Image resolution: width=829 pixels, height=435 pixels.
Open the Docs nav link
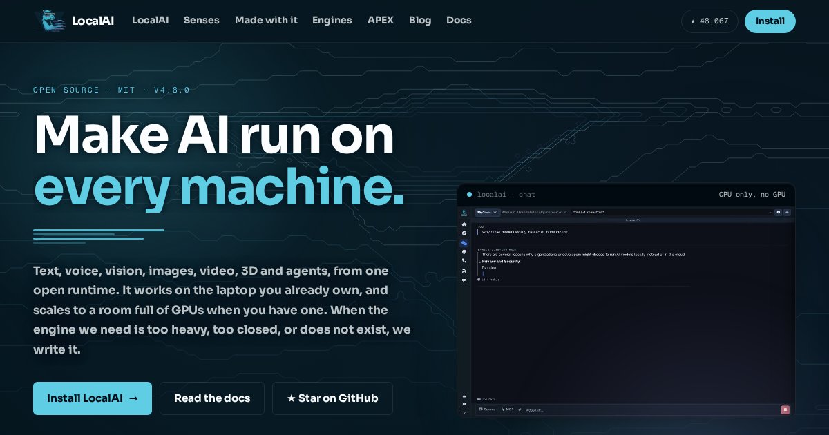tap(459, 20)
